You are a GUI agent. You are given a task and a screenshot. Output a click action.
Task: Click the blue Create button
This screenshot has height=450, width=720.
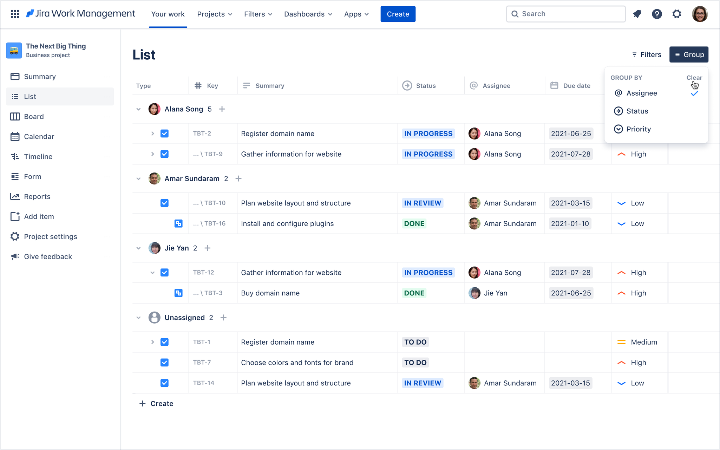[x=398, y=14]
